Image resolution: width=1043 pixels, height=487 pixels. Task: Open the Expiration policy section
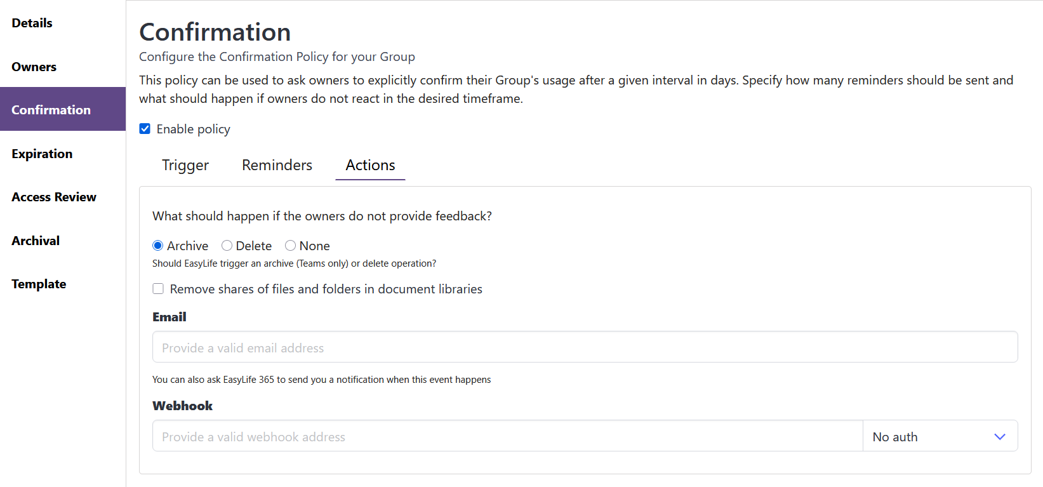[42, 154]
